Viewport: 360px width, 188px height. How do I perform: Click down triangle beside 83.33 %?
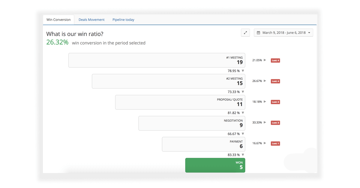[x=243, y=155]
